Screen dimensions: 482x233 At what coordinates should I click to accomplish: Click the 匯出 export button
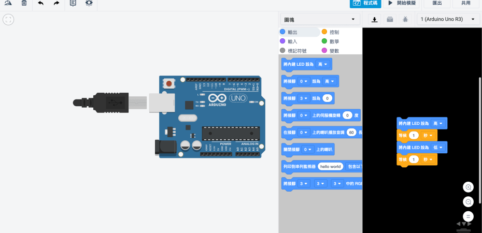pos(437,3)
